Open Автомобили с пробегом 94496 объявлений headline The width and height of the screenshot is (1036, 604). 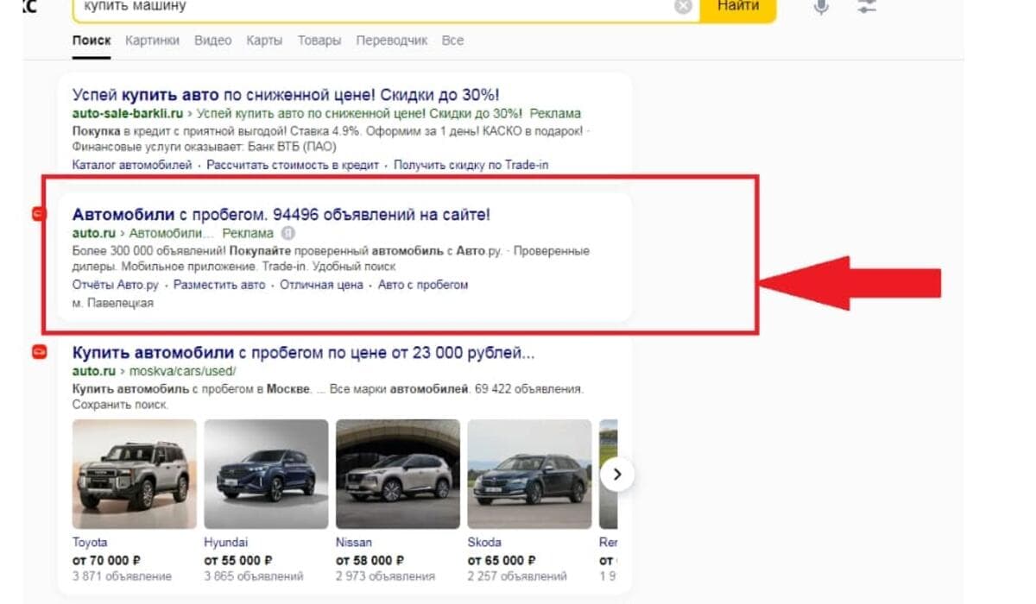281,214
